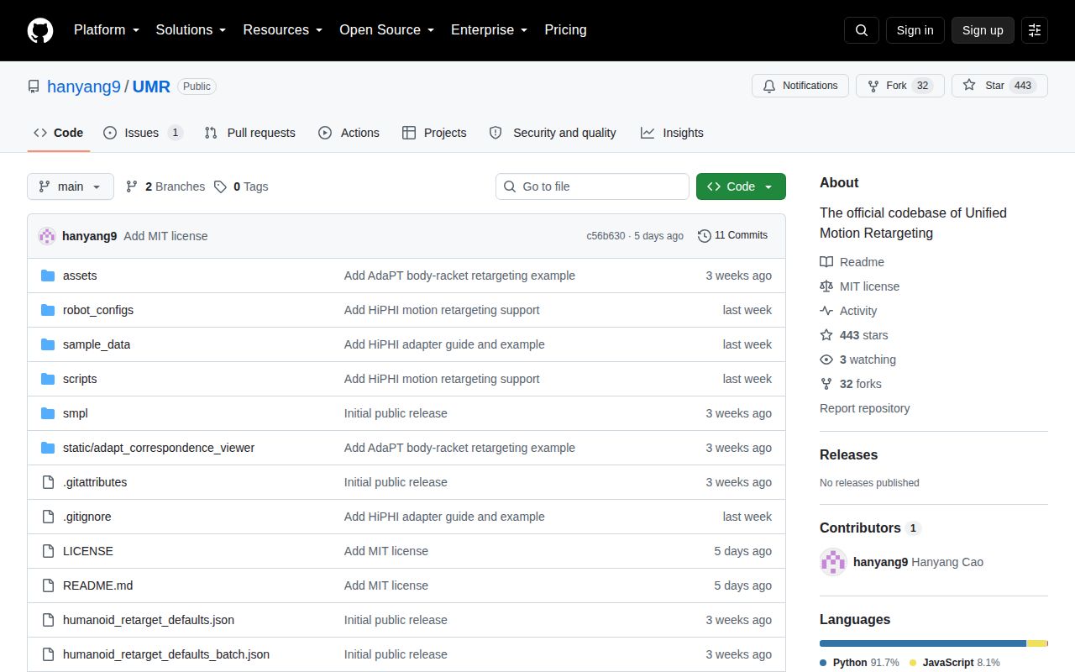1075x672 pixels.
Task: Go to the Actions tab
Action: coord(349,133)
